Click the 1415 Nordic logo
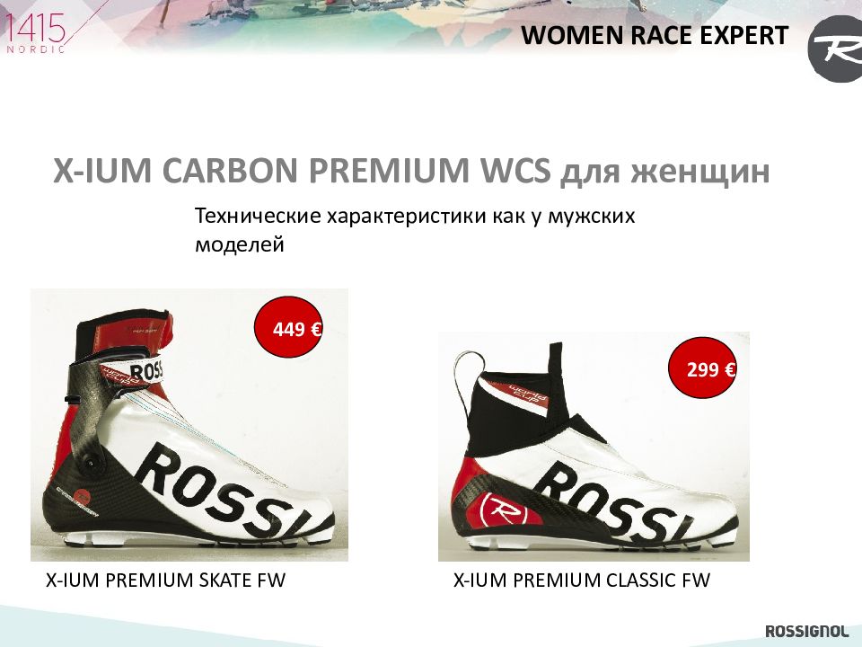This screenshot has width=862, height=647. 35,32
